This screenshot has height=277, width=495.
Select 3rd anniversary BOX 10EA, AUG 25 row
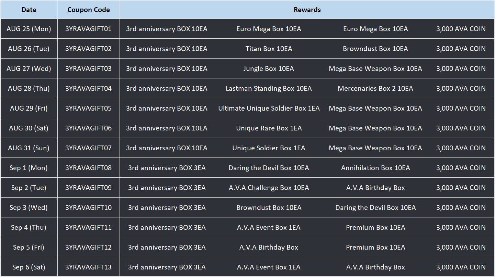167,29
